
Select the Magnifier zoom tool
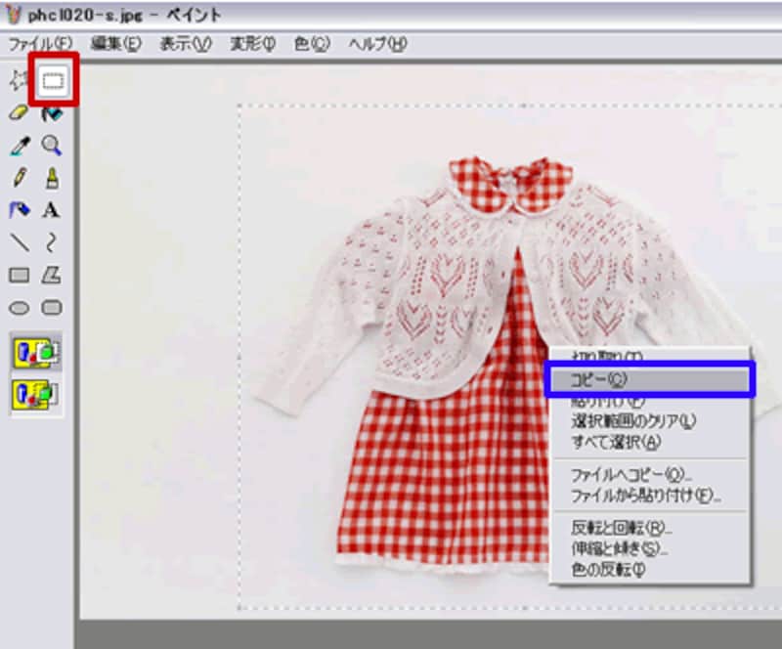click(52, 146)
